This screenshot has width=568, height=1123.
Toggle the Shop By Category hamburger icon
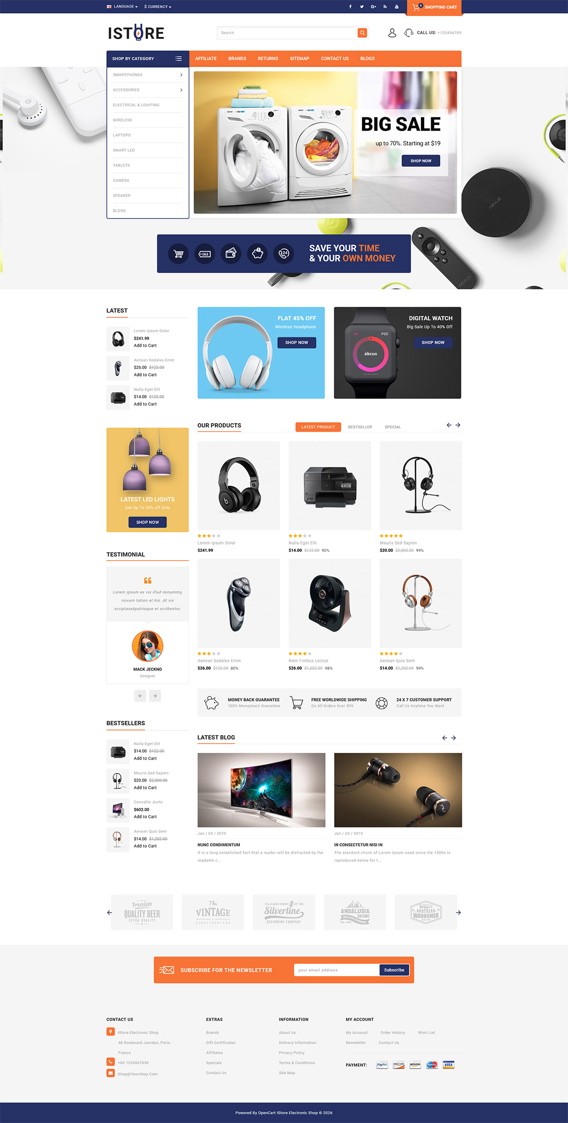[x=179, y=58]
